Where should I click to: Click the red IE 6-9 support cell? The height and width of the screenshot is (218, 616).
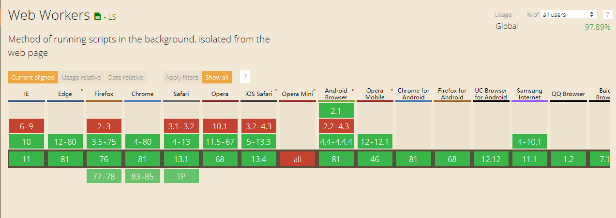click(27, 126)
